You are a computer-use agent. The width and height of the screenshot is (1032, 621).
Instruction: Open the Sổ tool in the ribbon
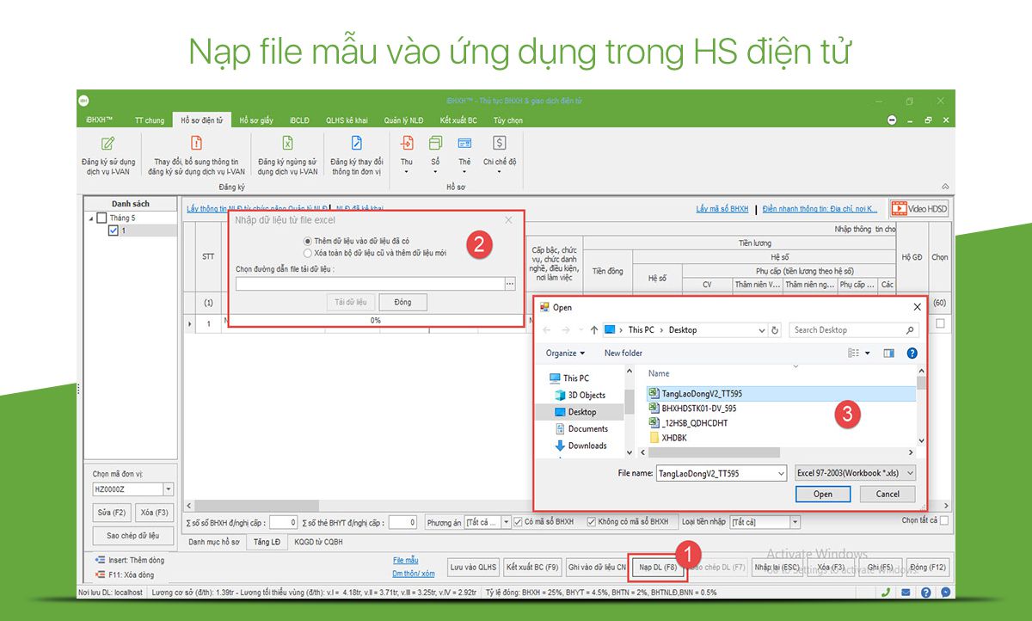(435, 155)
